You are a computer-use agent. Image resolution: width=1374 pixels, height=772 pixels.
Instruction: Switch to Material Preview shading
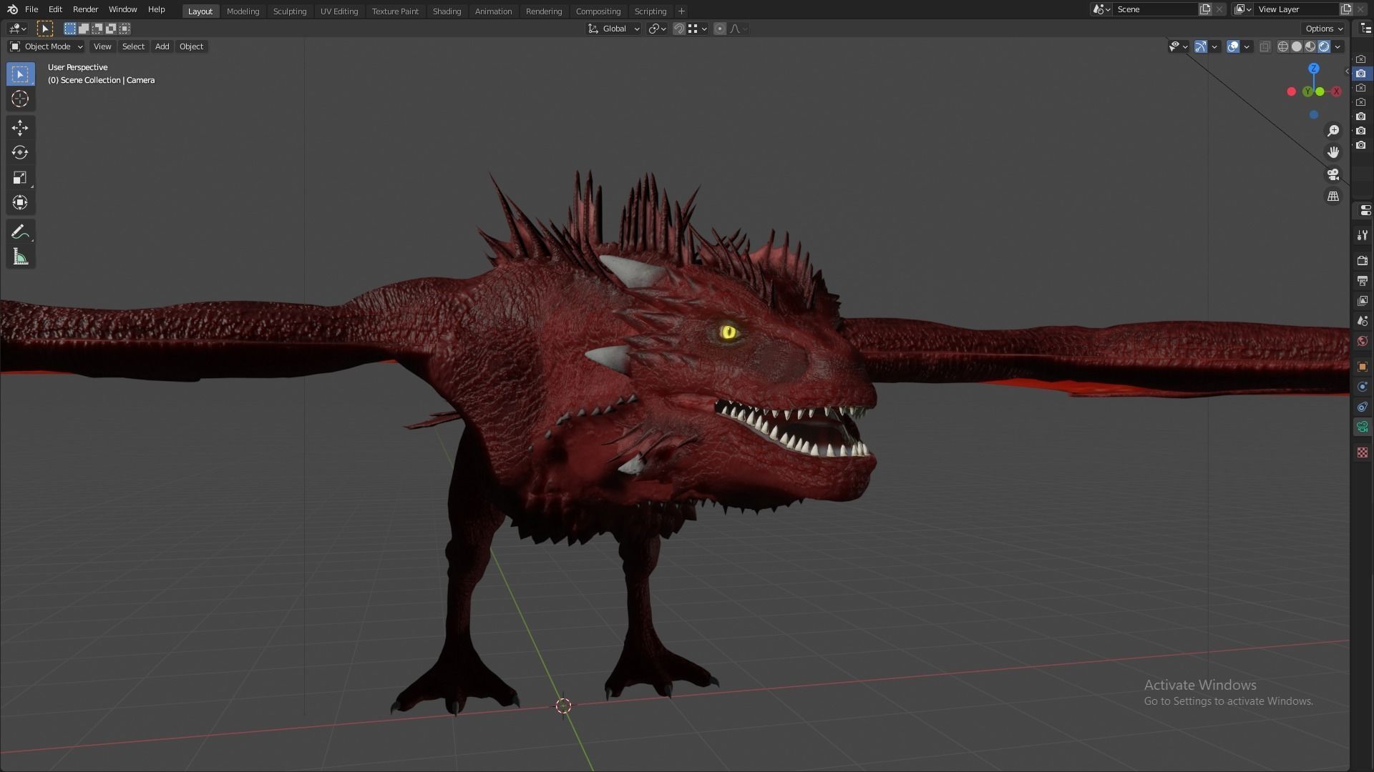[1310, 46]
